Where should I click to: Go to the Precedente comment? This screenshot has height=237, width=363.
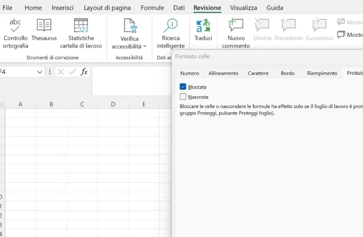pos(289,30)
